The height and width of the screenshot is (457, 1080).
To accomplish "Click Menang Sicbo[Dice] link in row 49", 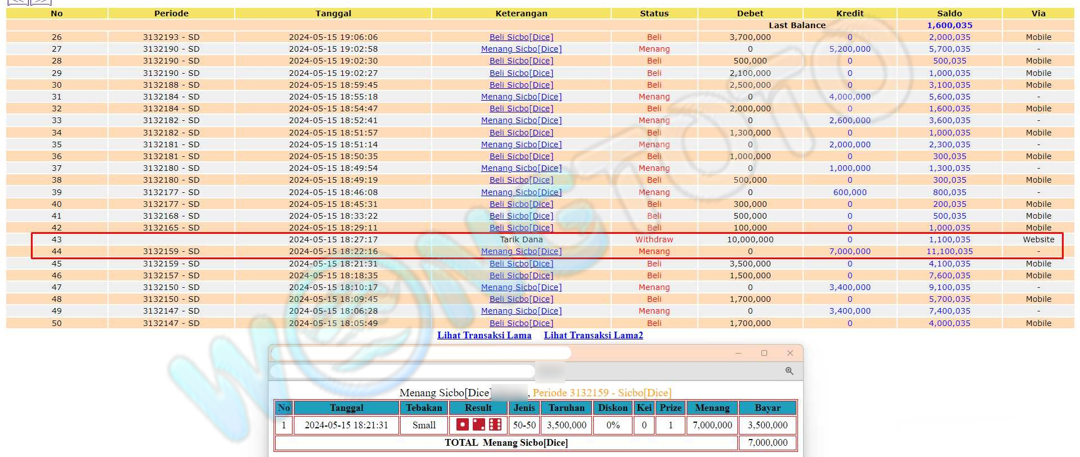I will pyautogui.click(x=521, y=311).
